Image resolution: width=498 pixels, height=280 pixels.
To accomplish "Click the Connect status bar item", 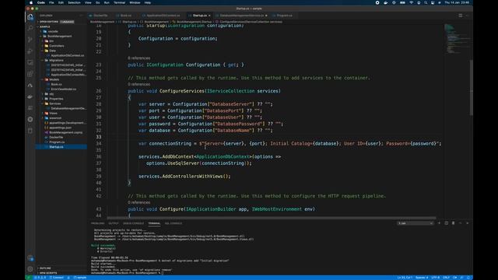I will pyautogui.click(x=57, y=278).
